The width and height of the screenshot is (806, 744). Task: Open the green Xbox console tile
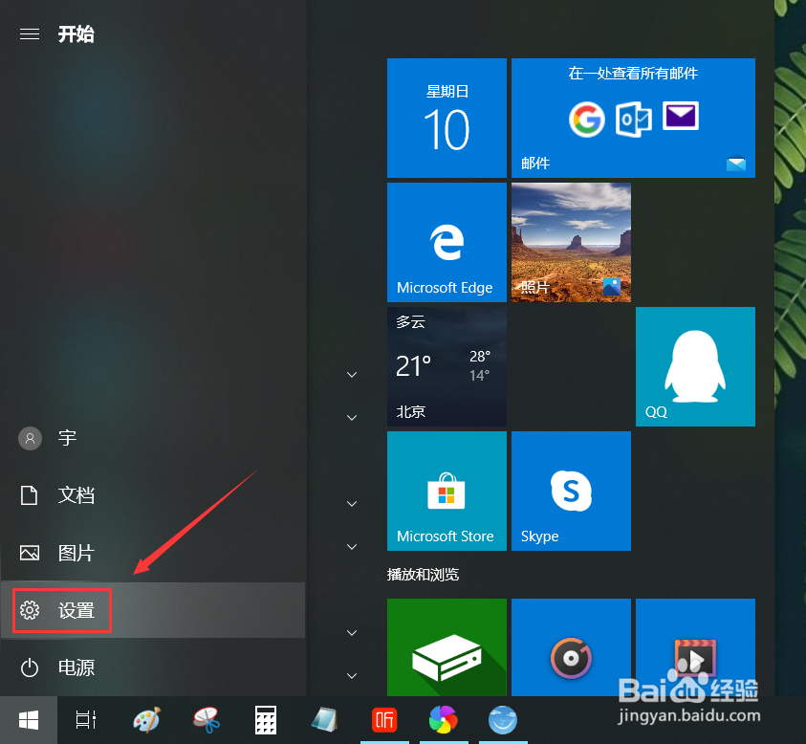(447, 647)
